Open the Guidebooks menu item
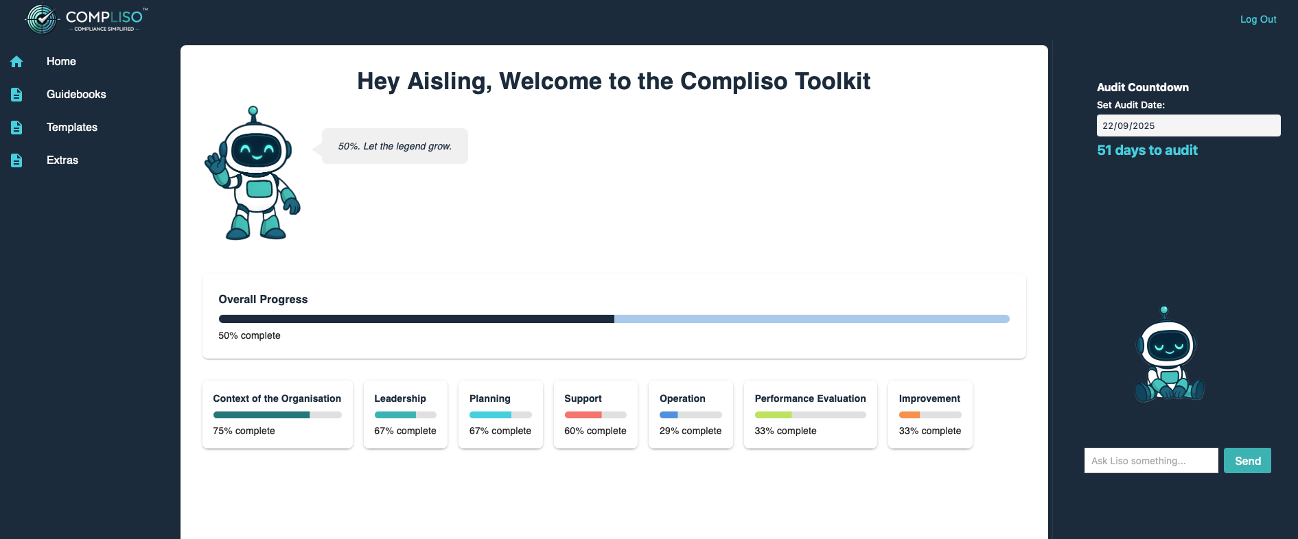The height and width of the screenshot is (539, 1298). pos(76,95)
